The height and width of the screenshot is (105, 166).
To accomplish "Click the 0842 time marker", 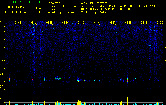I will point(34,23).
